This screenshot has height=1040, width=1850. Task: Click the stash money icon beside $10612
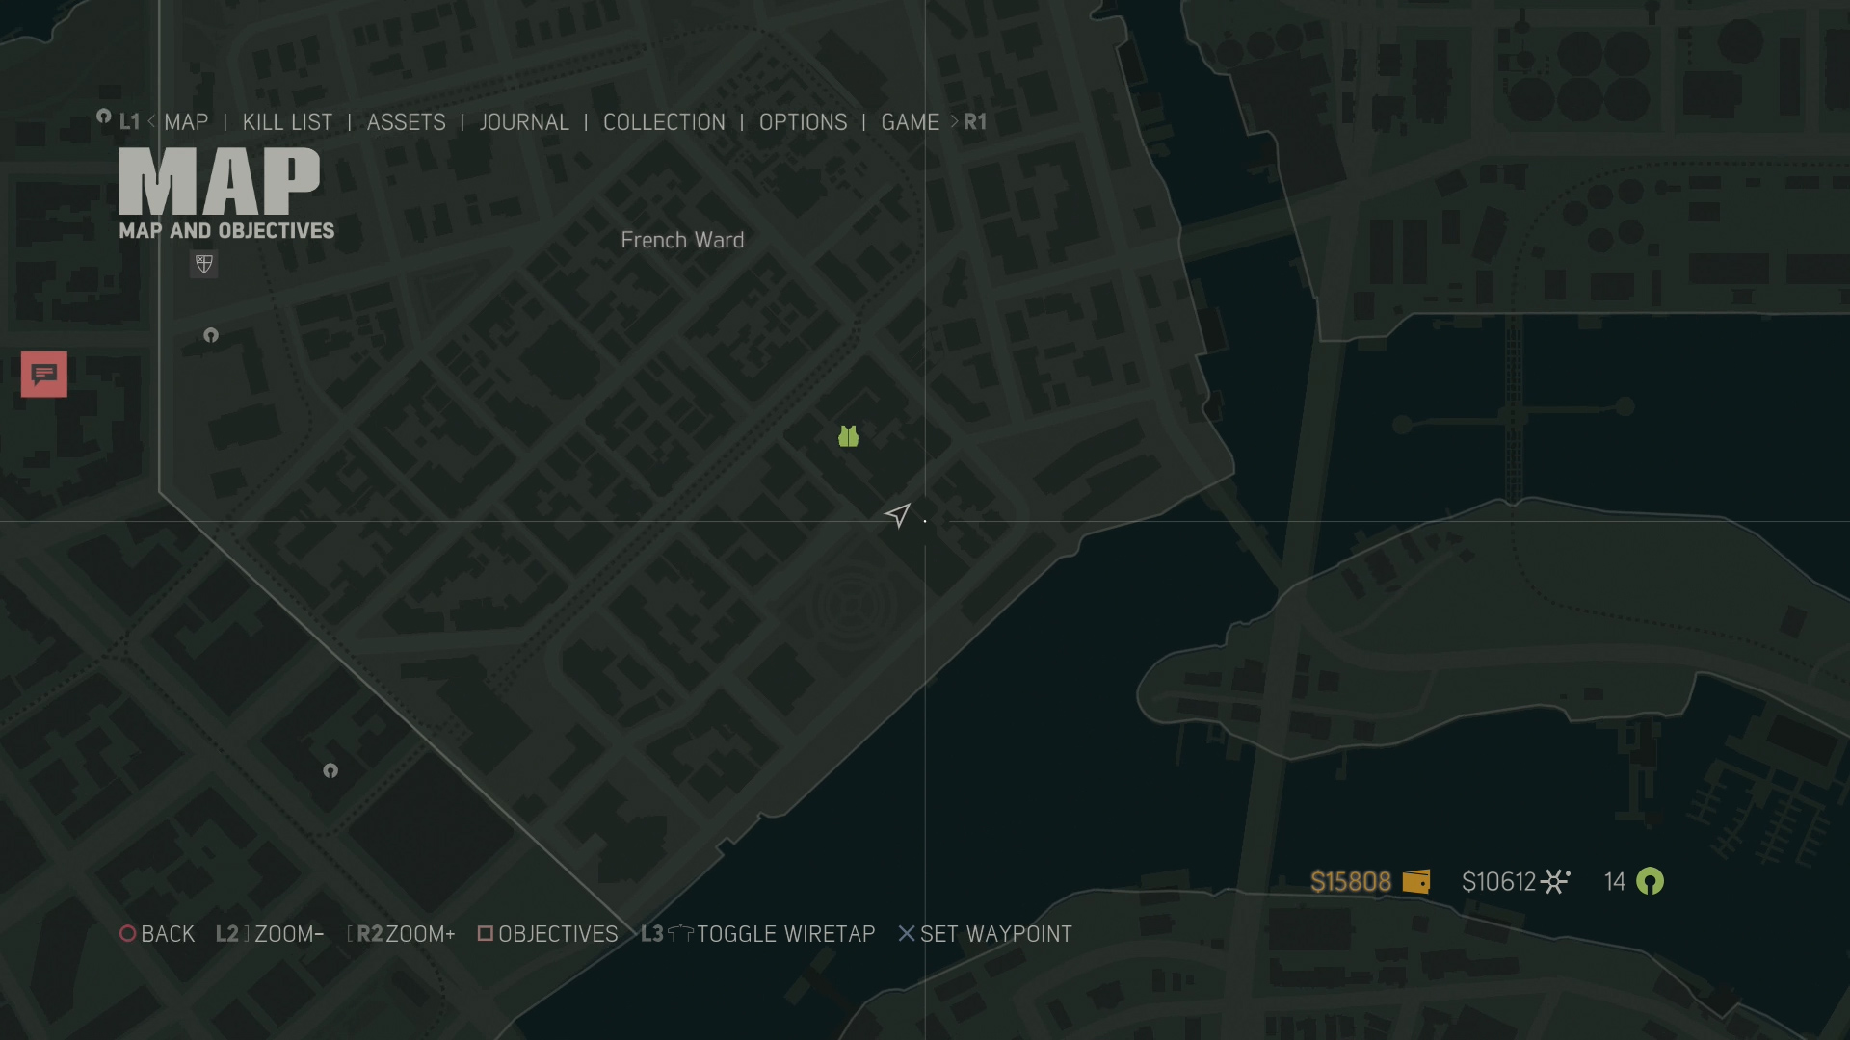[x=1555, y=881]
